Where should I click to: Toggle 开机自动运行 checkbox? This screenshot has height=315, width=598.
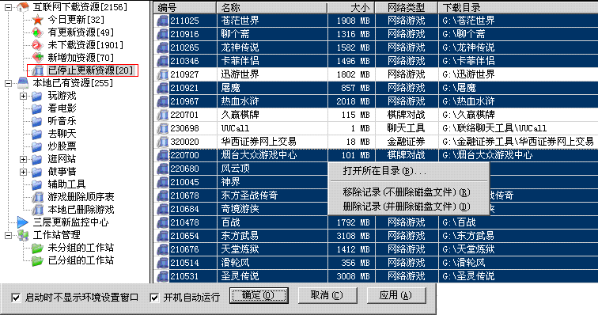154,298
